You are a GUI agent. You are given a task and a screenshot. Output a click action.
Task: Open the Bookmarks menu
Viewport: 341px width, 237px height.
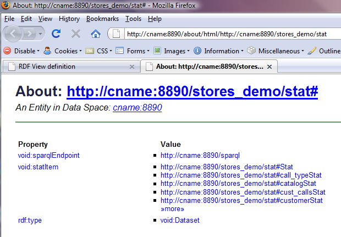click(x=102, y=19)
